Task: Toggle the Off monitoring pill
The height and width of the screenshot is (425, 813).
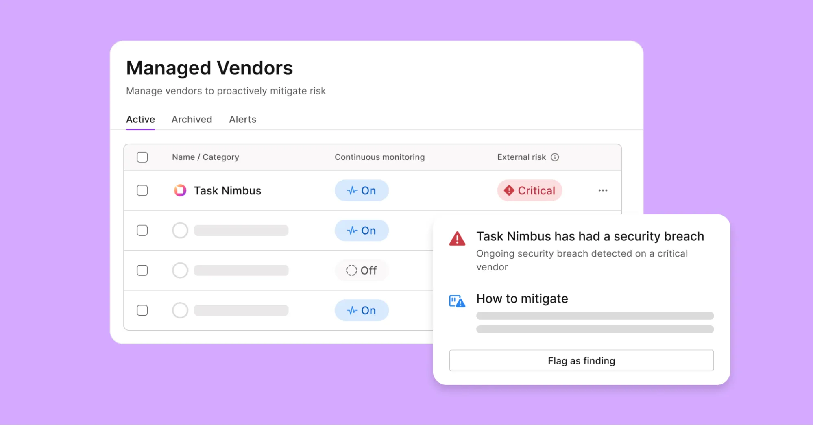Action: [362, 270]
